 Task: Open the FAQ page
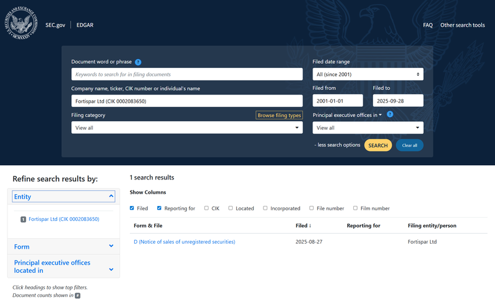tap(428, 25)
